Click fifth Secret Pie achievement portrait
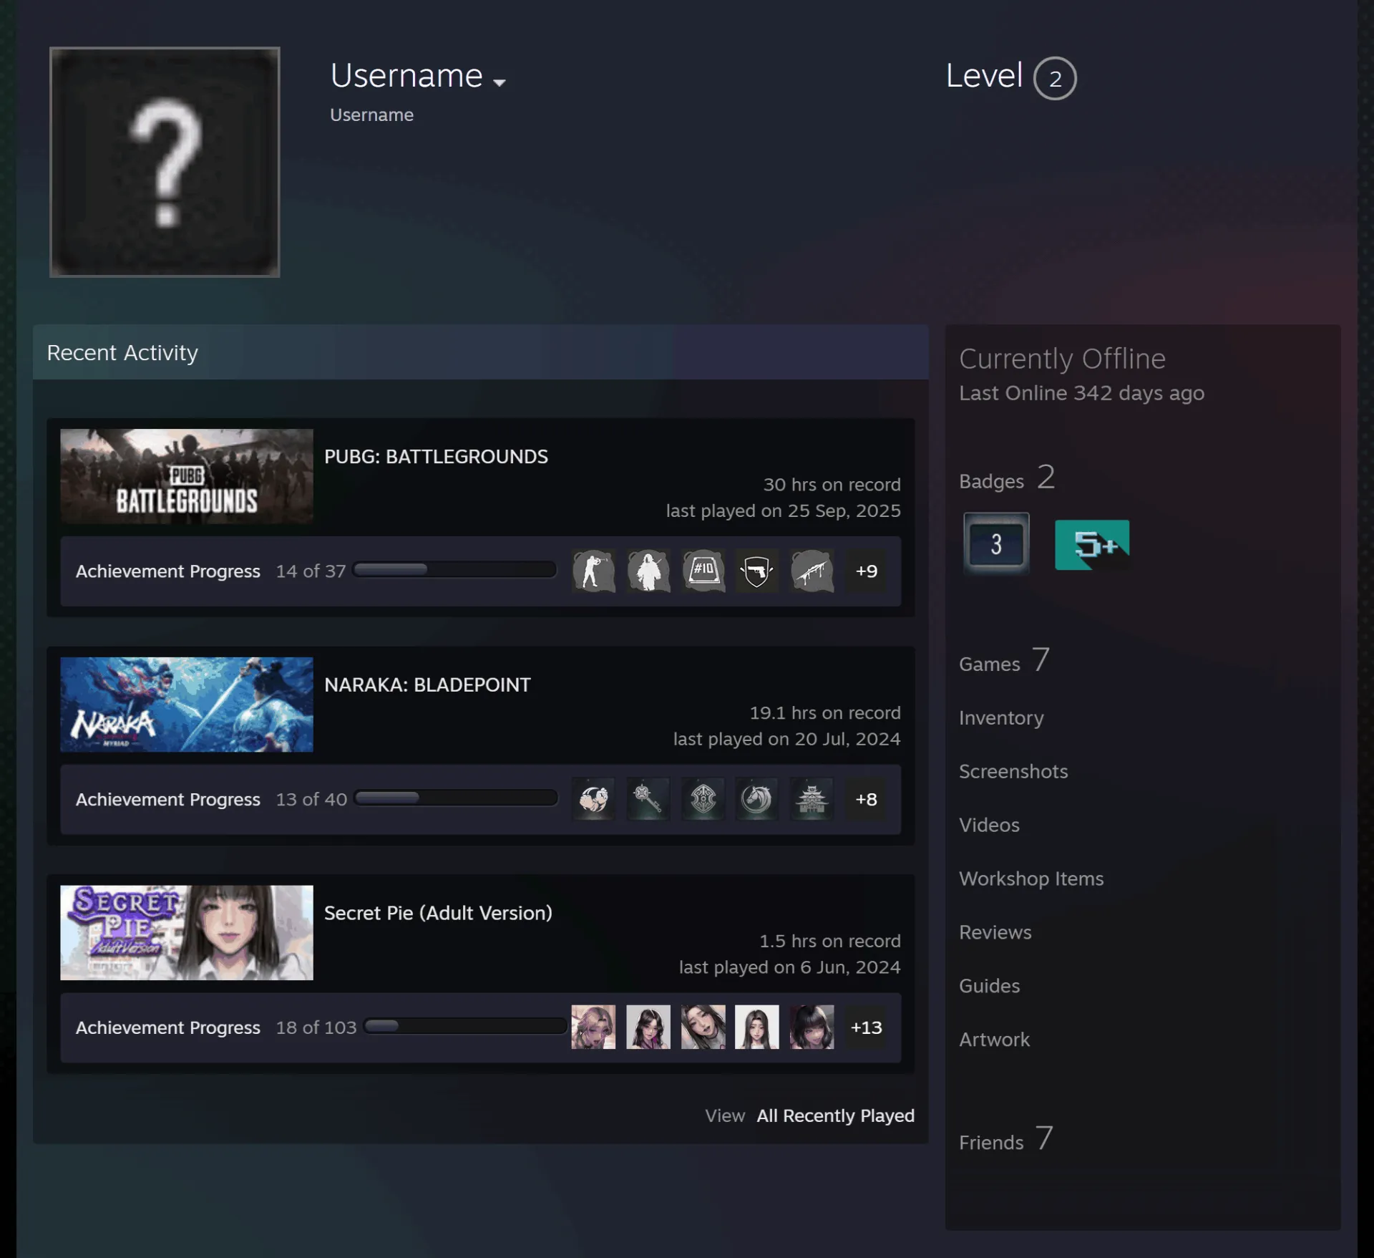Screen dimensions: 1374x1258 coord(812,1027)
